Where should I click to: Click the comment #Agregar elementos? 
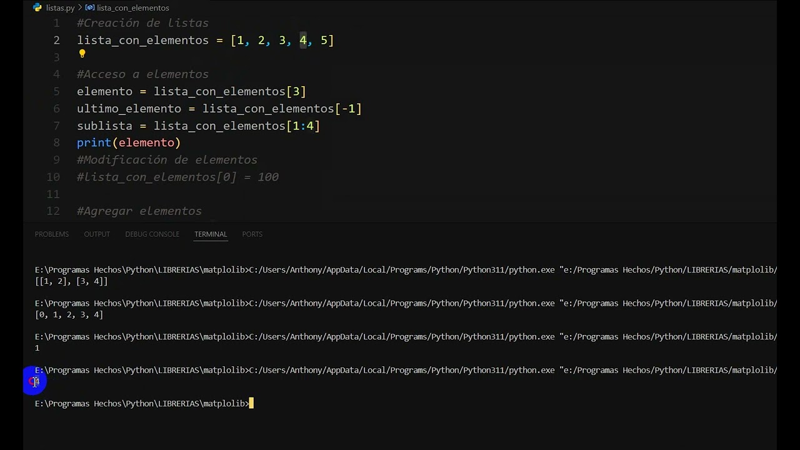139,211
